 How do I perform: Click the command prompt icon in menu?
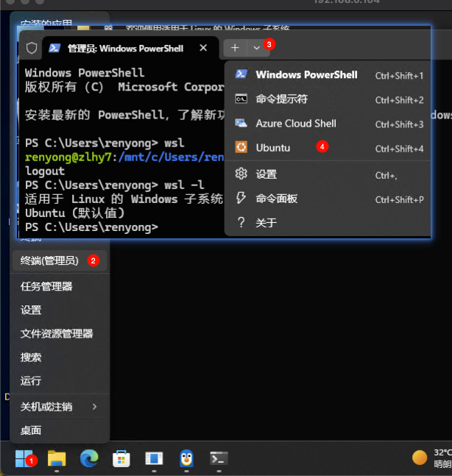(241, 99)
